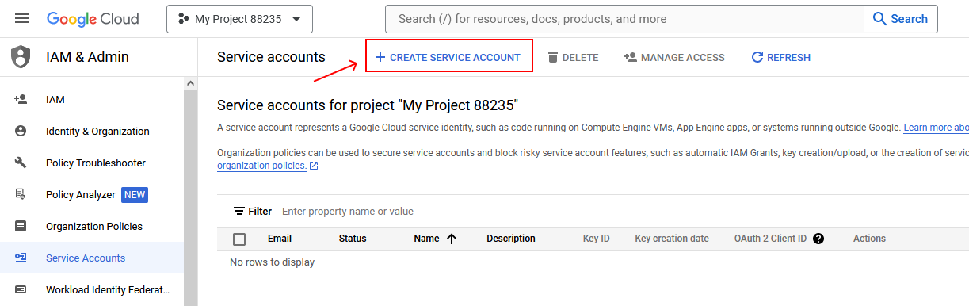The image size is (969, 306).
Task: Click the OAuth 2 Client ID column header
Action: click(x=770, y=239)
